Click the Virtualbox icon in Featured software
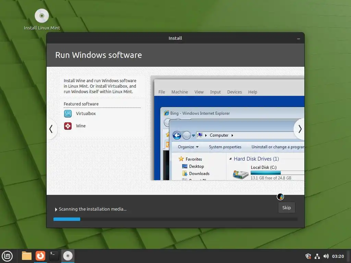Screen dimensions: 351x263 click(68, 114)
